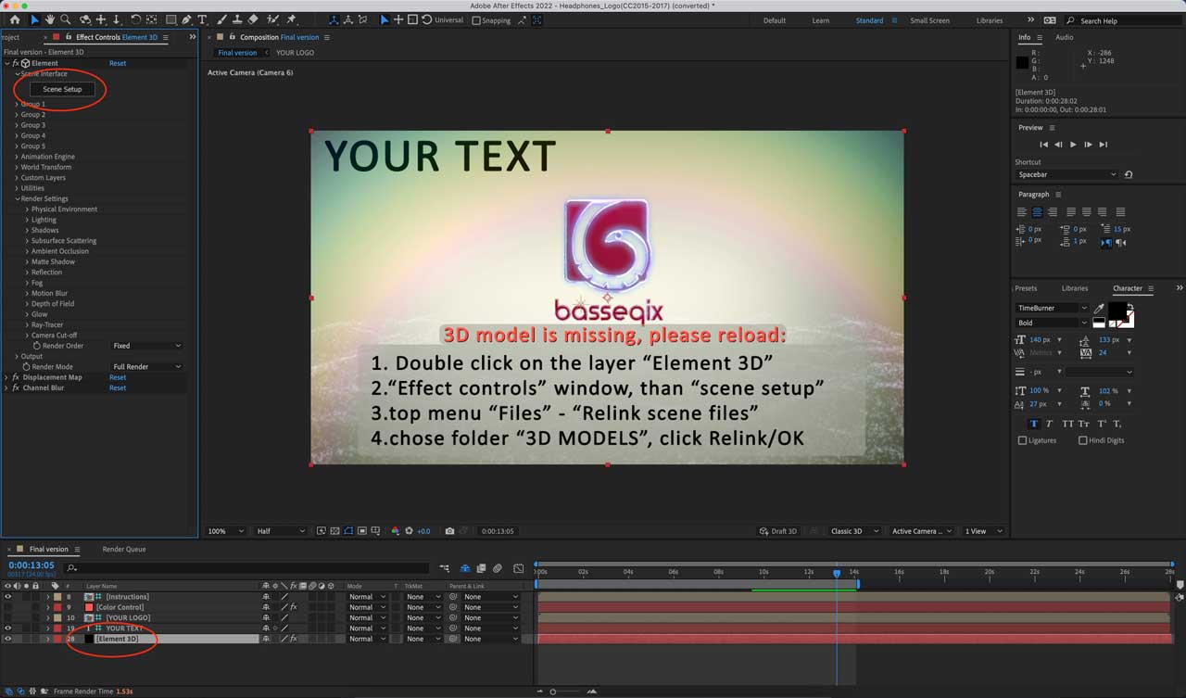
Task: Select the Puppet Pin tool
Action: 292,19
